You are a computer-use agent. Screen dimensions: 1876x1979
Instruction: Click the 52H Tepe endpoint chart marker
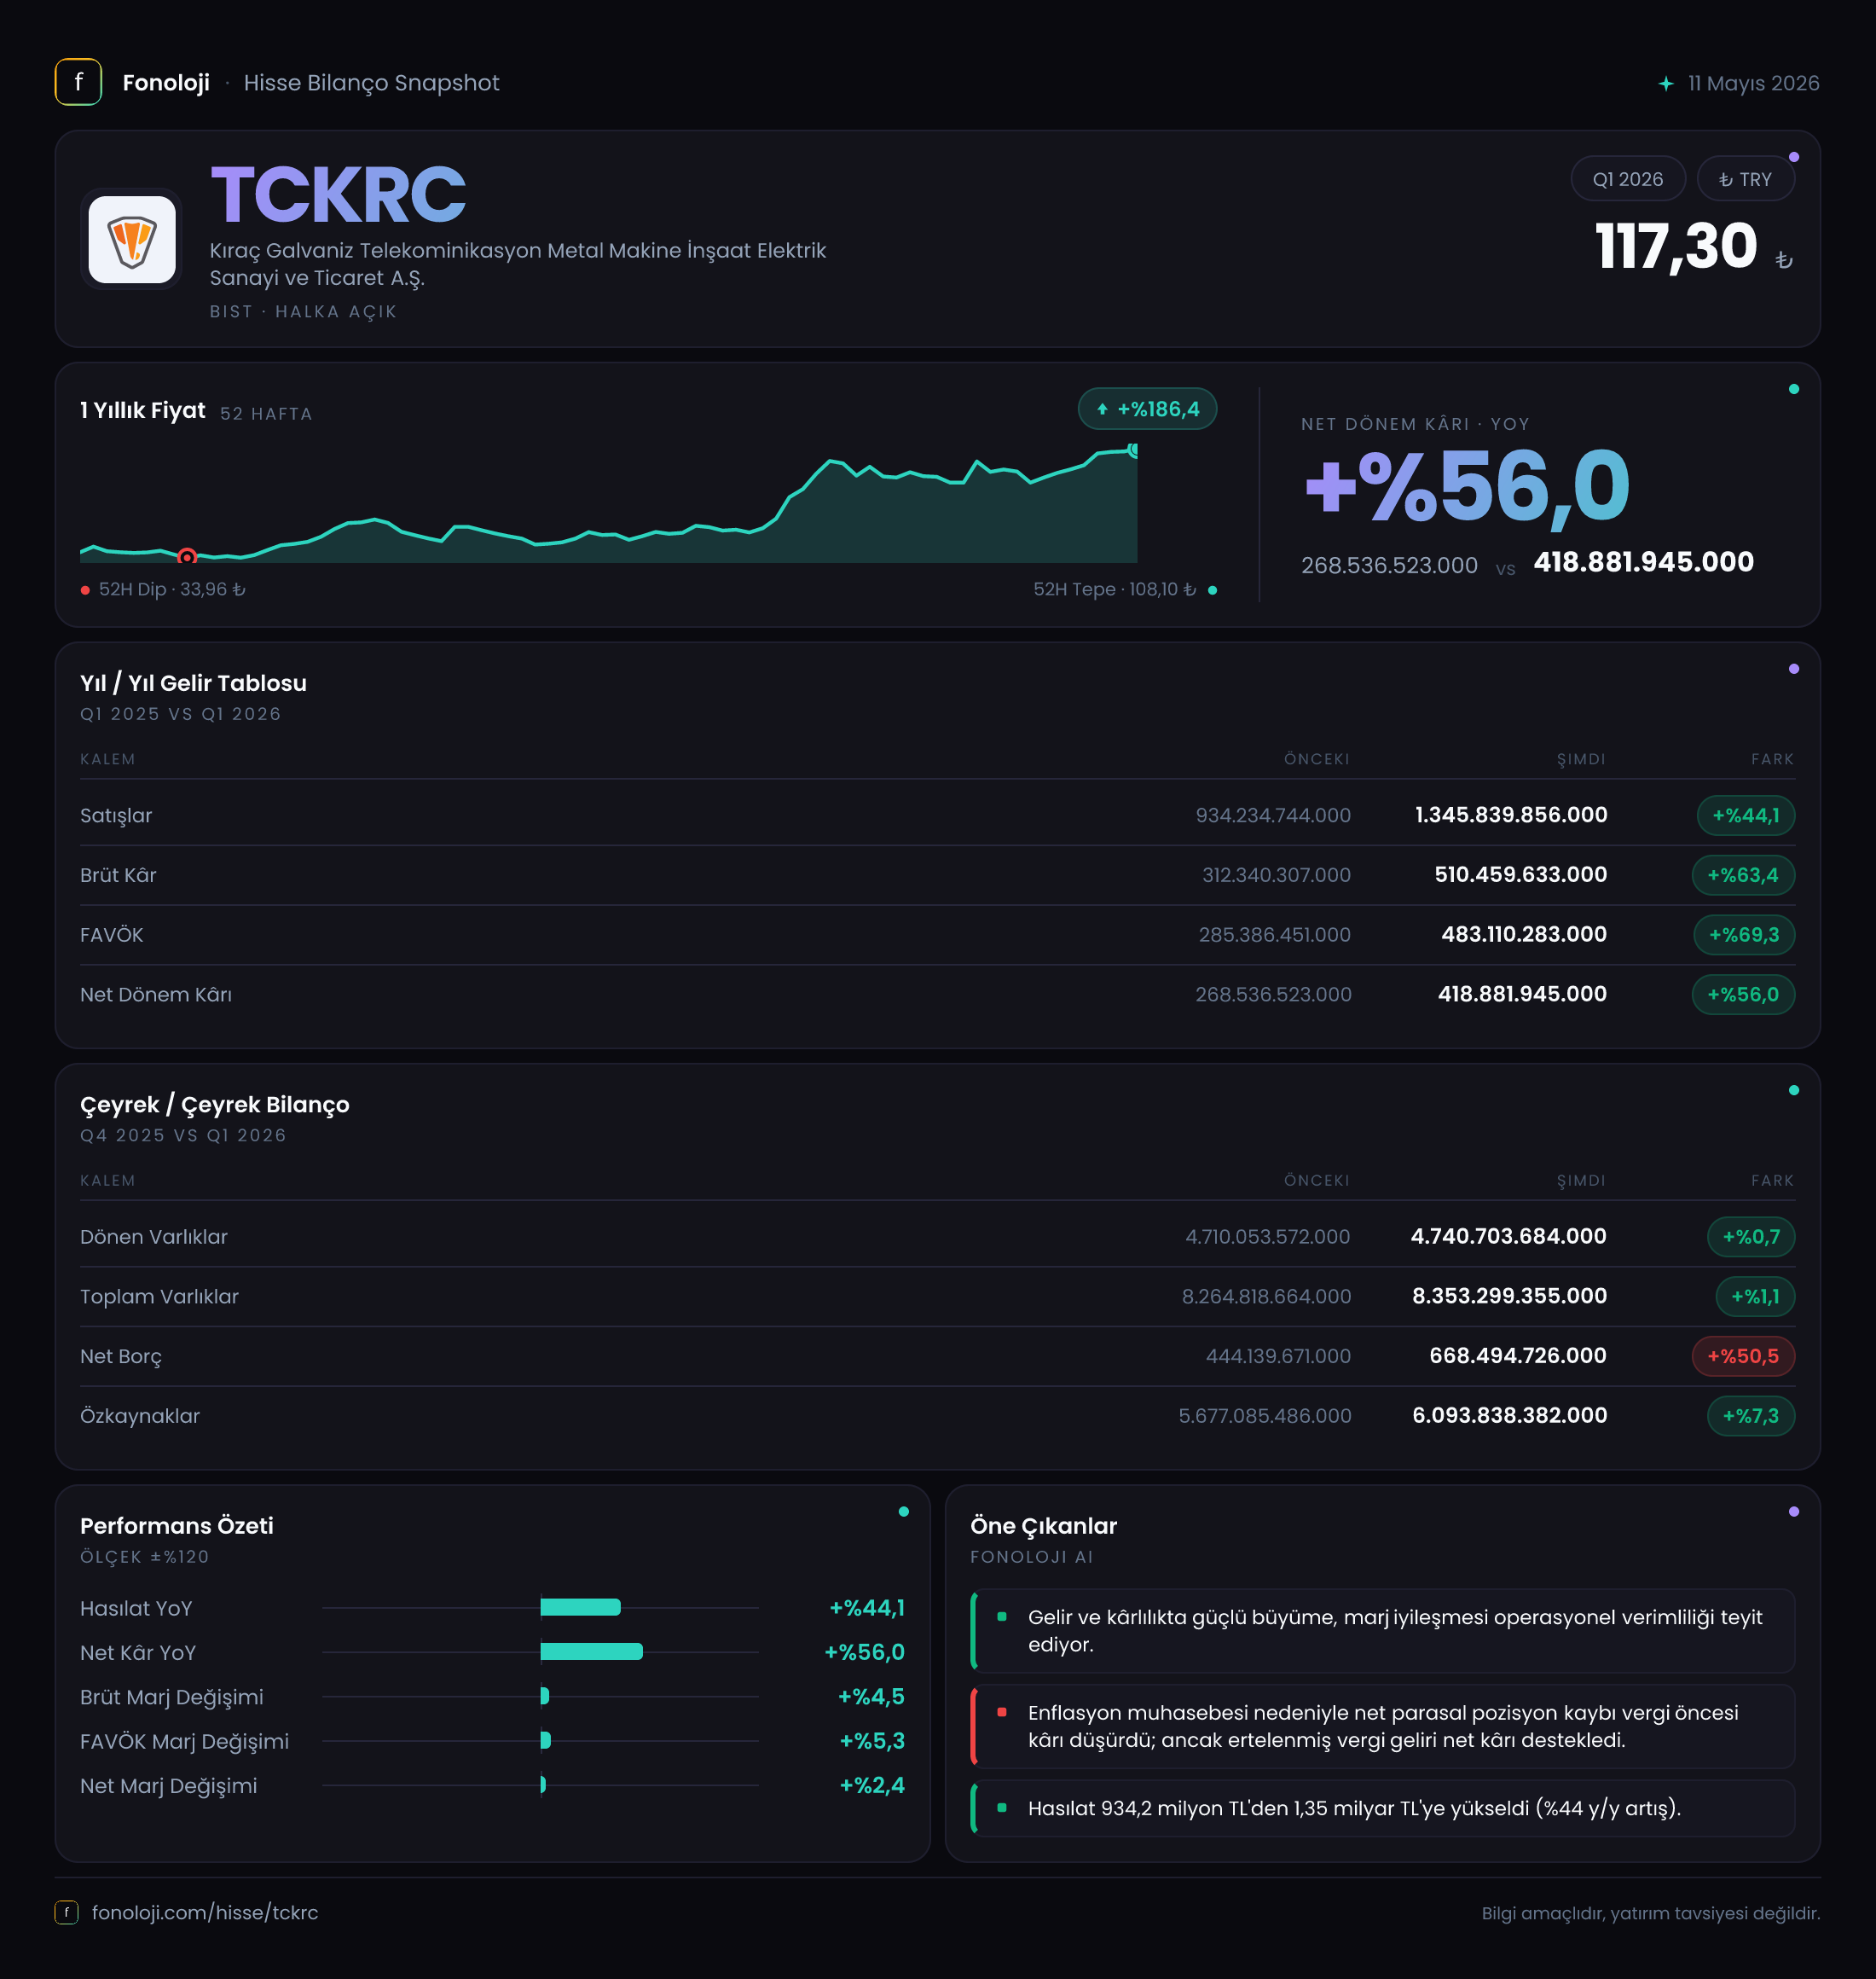[1133, 450]
